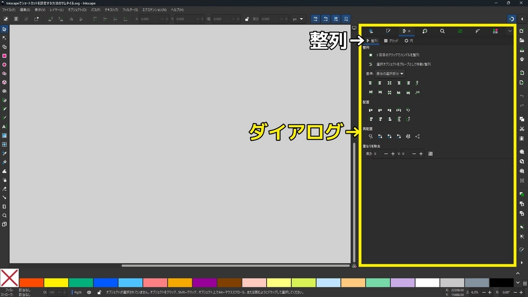Select the Gradient tool
Viewport: 528px width, 297px height.
coord(4,136)
